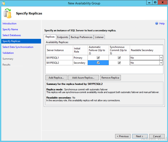The width and height of the screenshot is (168, 142).
Task: Switch to the Replicas tab
Action: pos(50,37)
